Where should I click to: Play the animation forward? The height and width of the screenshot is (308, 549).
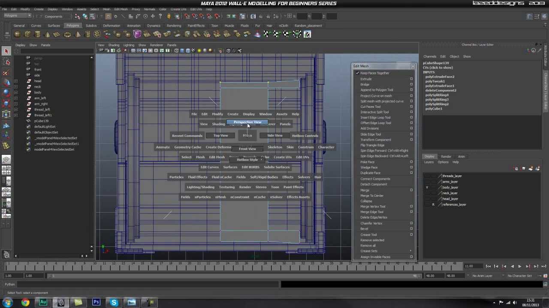[x=520, y=267]
